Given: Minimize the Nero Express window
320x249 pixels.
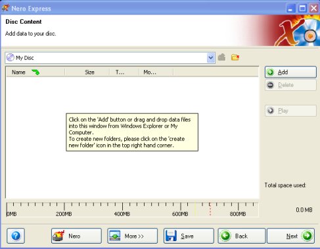Looking at the screenshot, I should click(290, 9).
